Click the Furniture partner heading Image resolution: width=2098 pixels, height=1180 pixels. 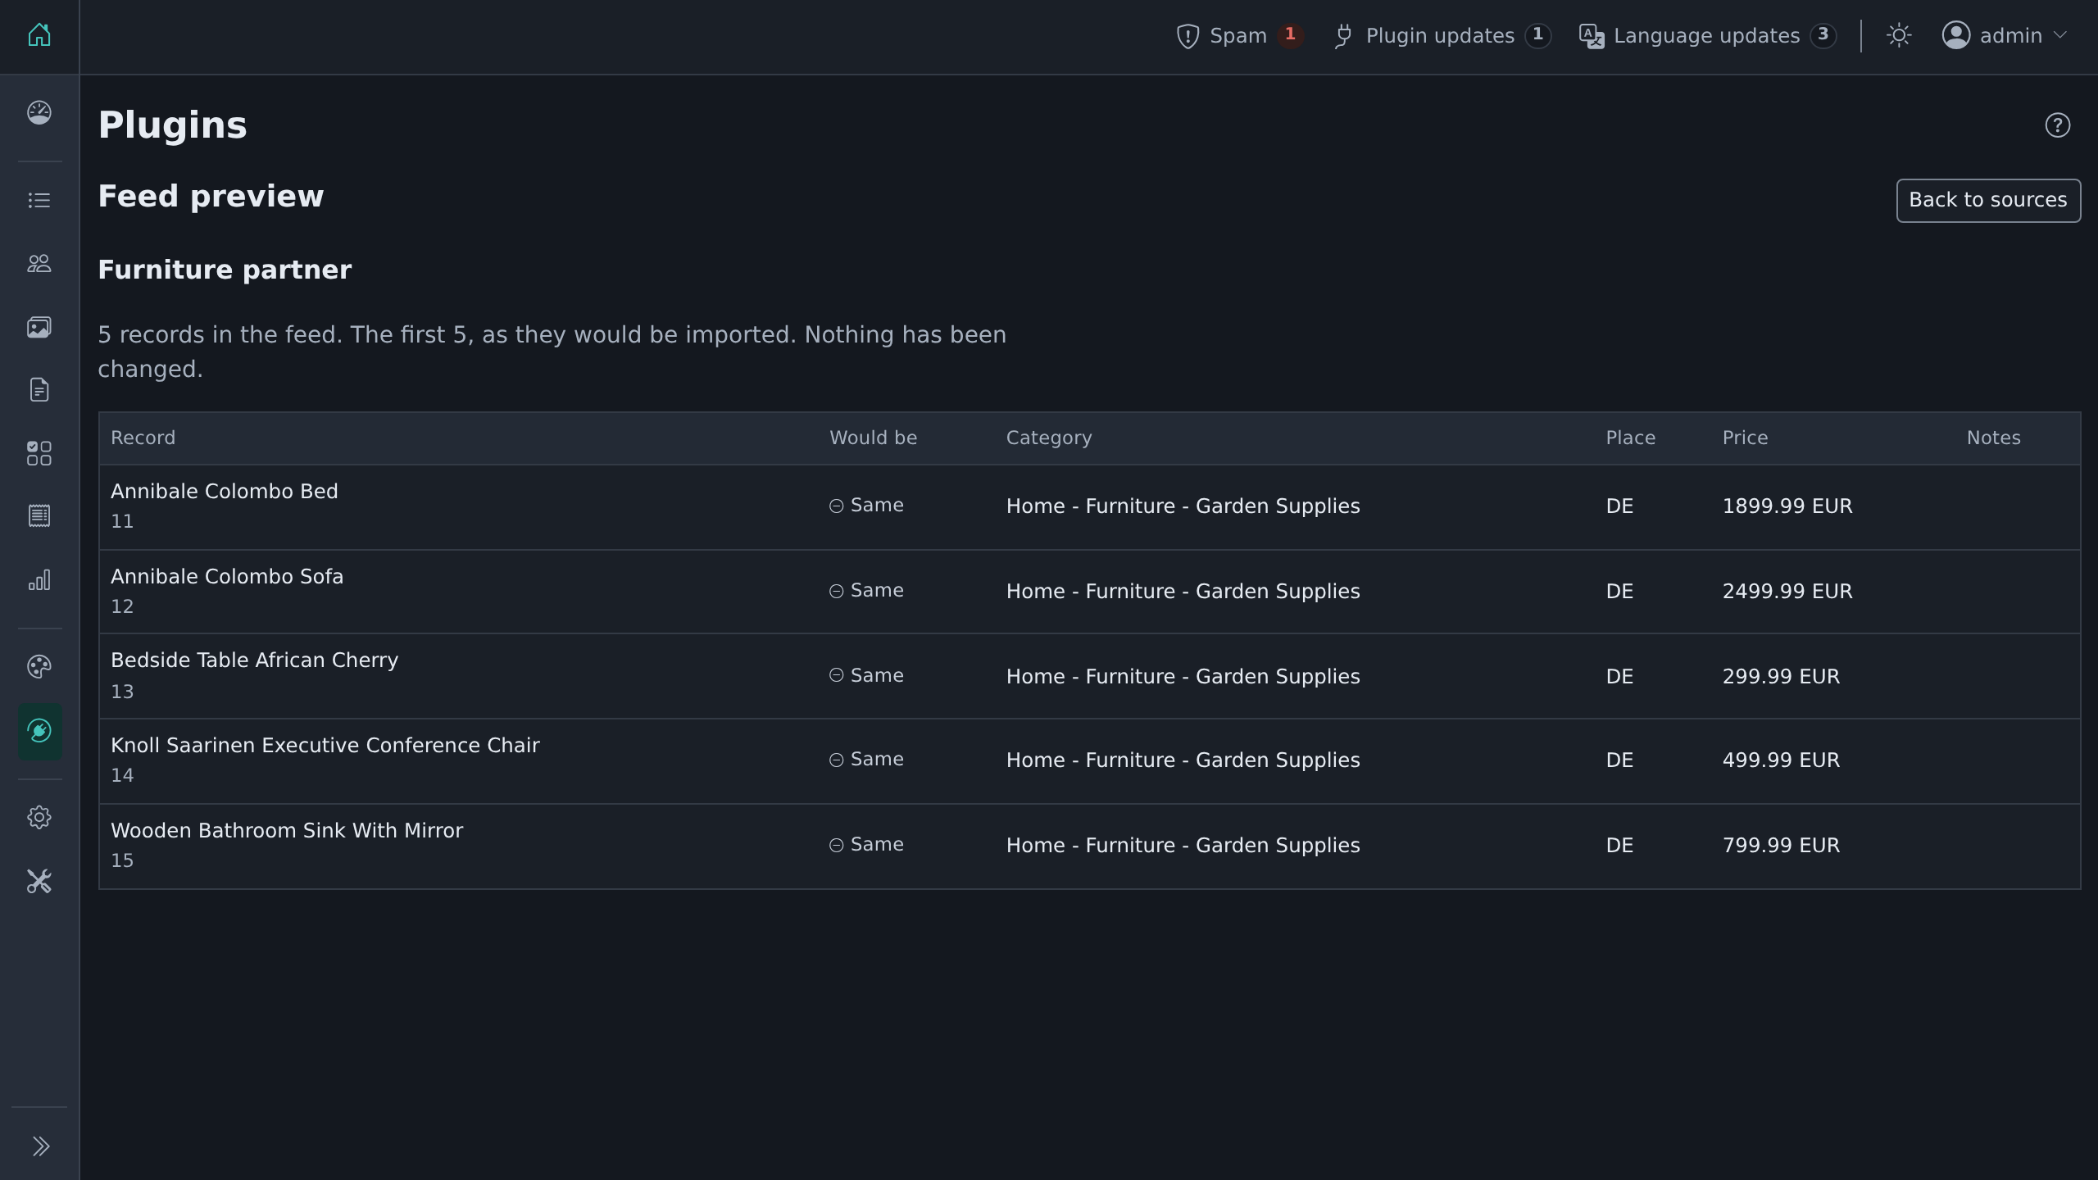(x=225, y=270)
